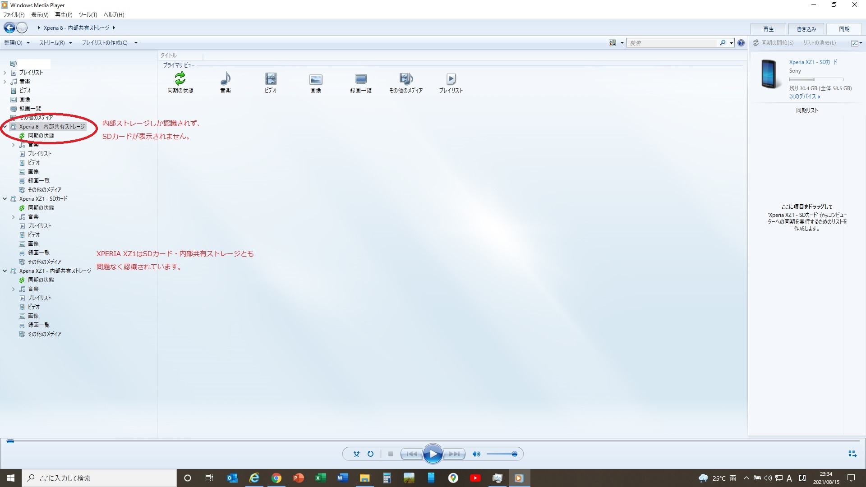Mute the sound with speaker icon
The width and height of the screenshot is (866, 487).
476,454
